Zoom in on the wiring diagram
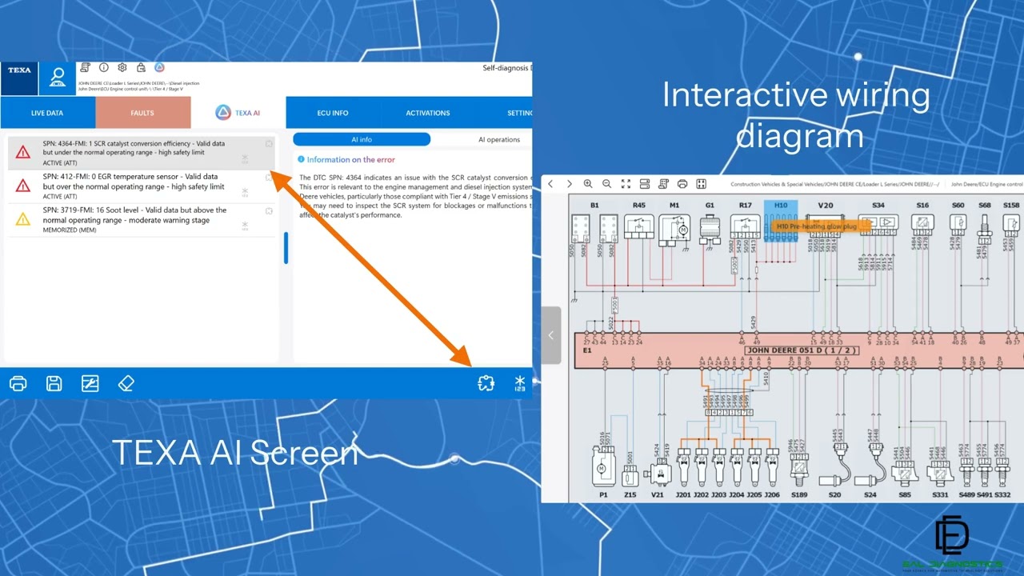Viewport: 1024px width, 576px height. 588,184
